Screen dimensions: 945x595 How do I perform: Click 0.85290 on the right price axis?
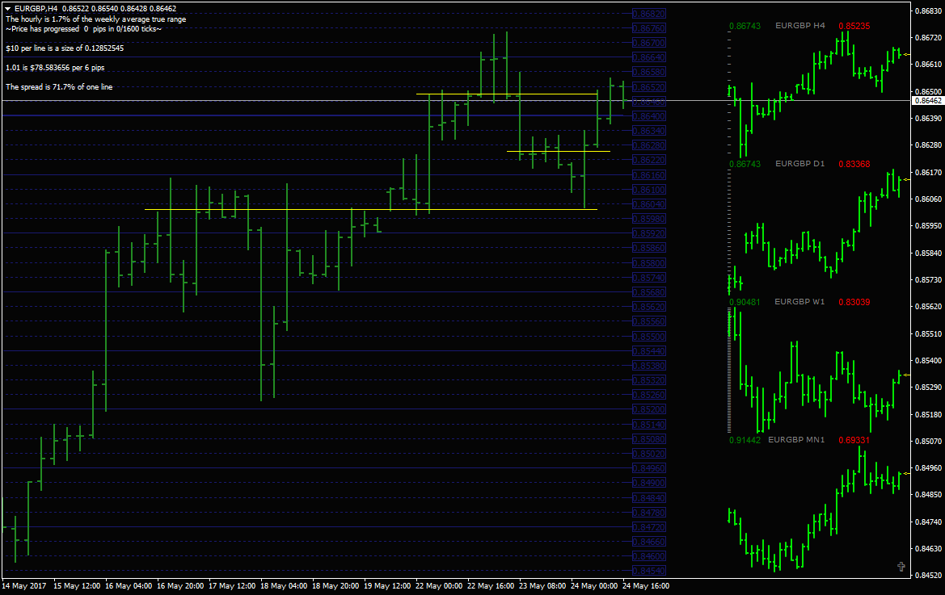click(928, 388)
